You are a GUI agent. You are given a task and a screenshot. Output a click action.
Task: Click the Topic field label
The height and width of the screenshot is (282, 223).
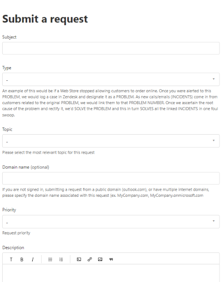pyautogui.click(x=7, y=129)
